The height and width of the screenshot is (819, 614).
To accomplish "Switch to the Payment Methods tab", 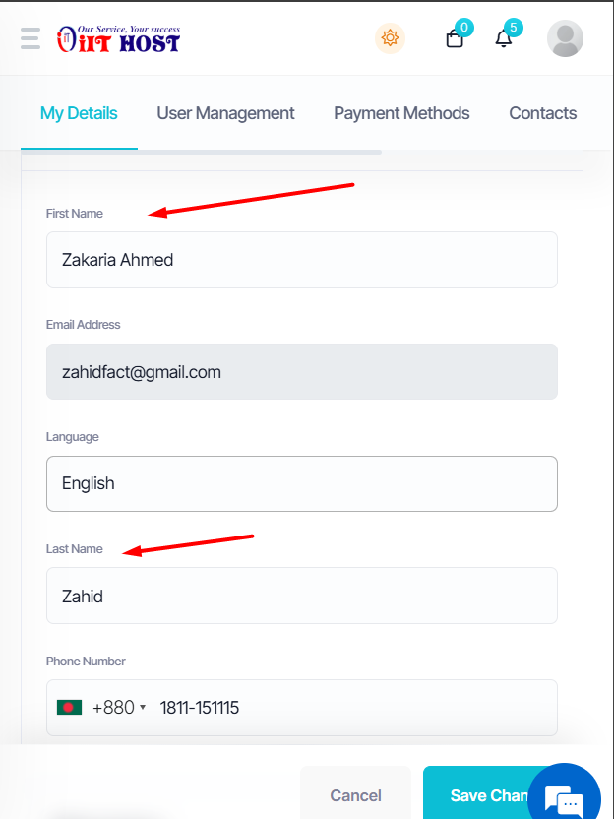I will (401, 113).
